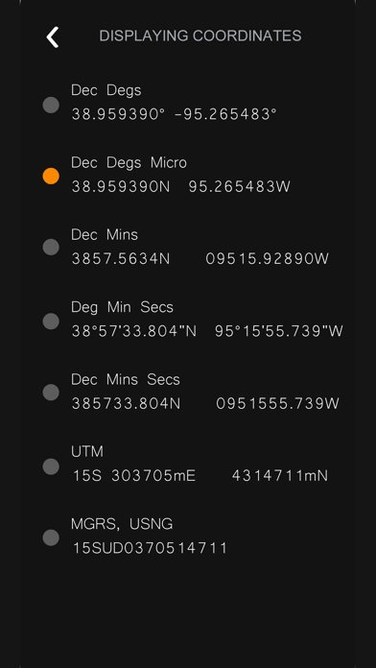Image resolution: width=376 pixels, height=668 pixels.
Task: Tap the 385733.804N 0951555.739W value
Action: (x=205, y=403)
